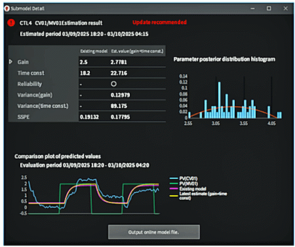Click the Existing model column header
Image resolution: width=295 pixels, height=247 pixels.
(94, 51)
